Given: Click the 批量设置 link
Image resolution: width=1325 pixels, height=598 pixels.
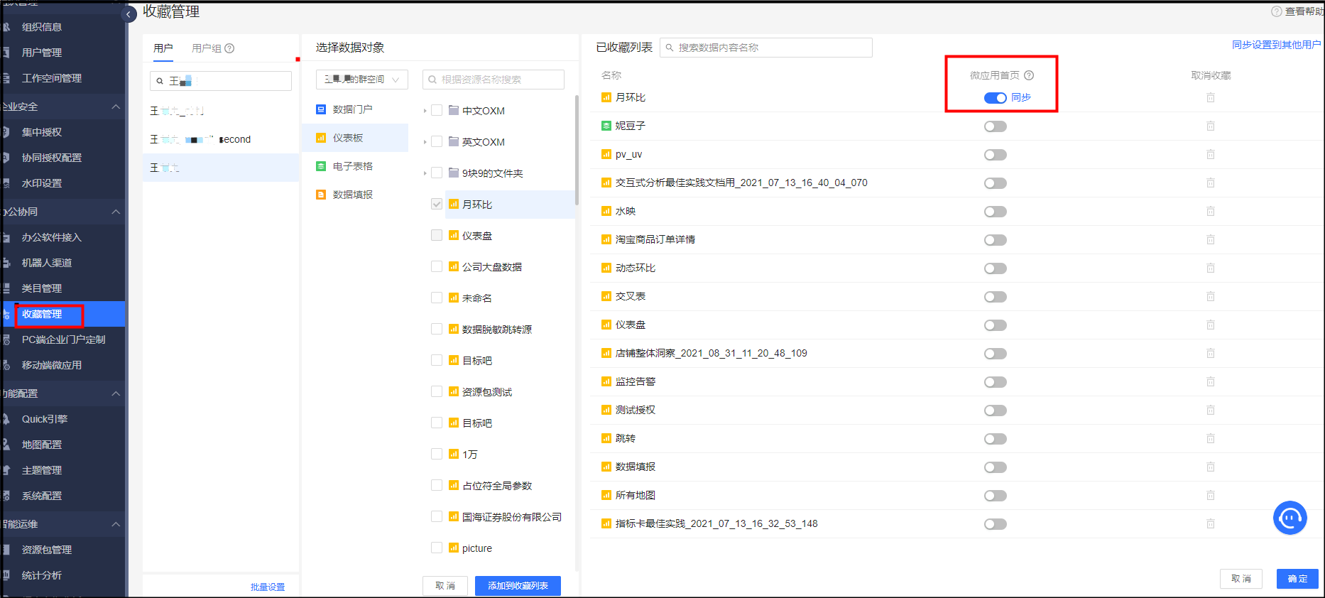Looking at the screenshot, I should (x=268, y=587).
